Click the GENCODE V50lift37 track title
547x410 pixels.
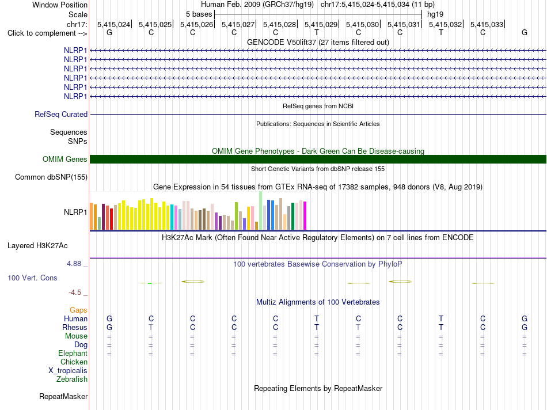point(318,42)
